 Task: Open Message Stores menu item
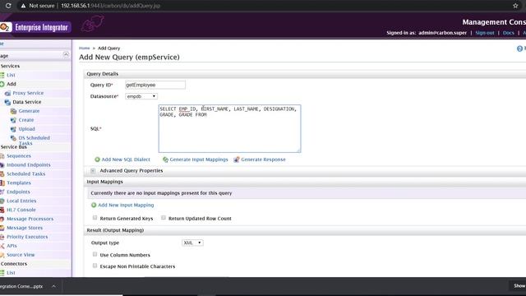click(x=25, y=228)
